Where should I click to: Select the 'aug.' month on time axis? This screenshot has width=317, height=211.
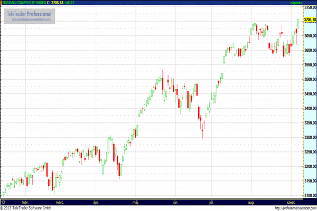point(250,202)
